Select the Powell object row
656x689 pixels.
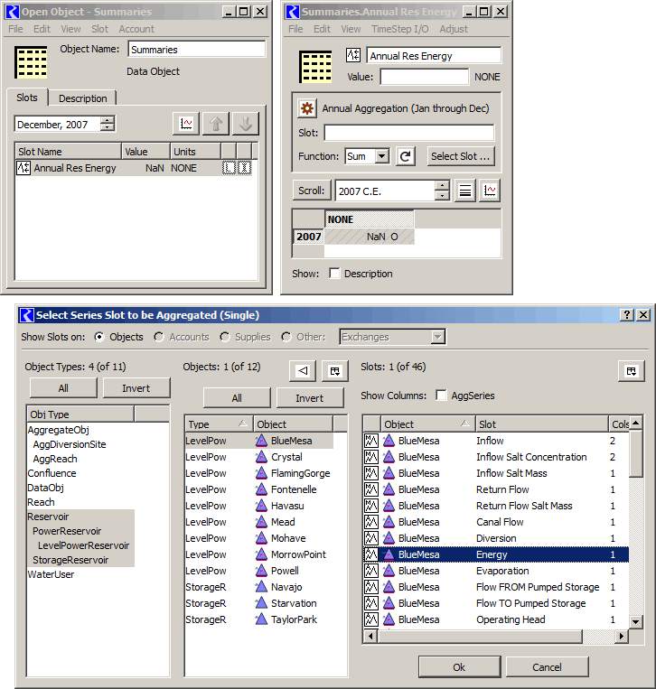(259, 571)
